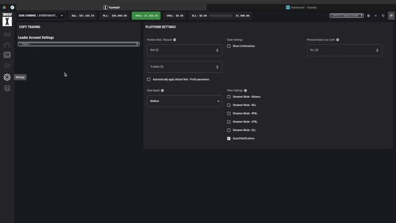Check Automatically apply default Risk / Profit parameters

(x=148, y=79)
